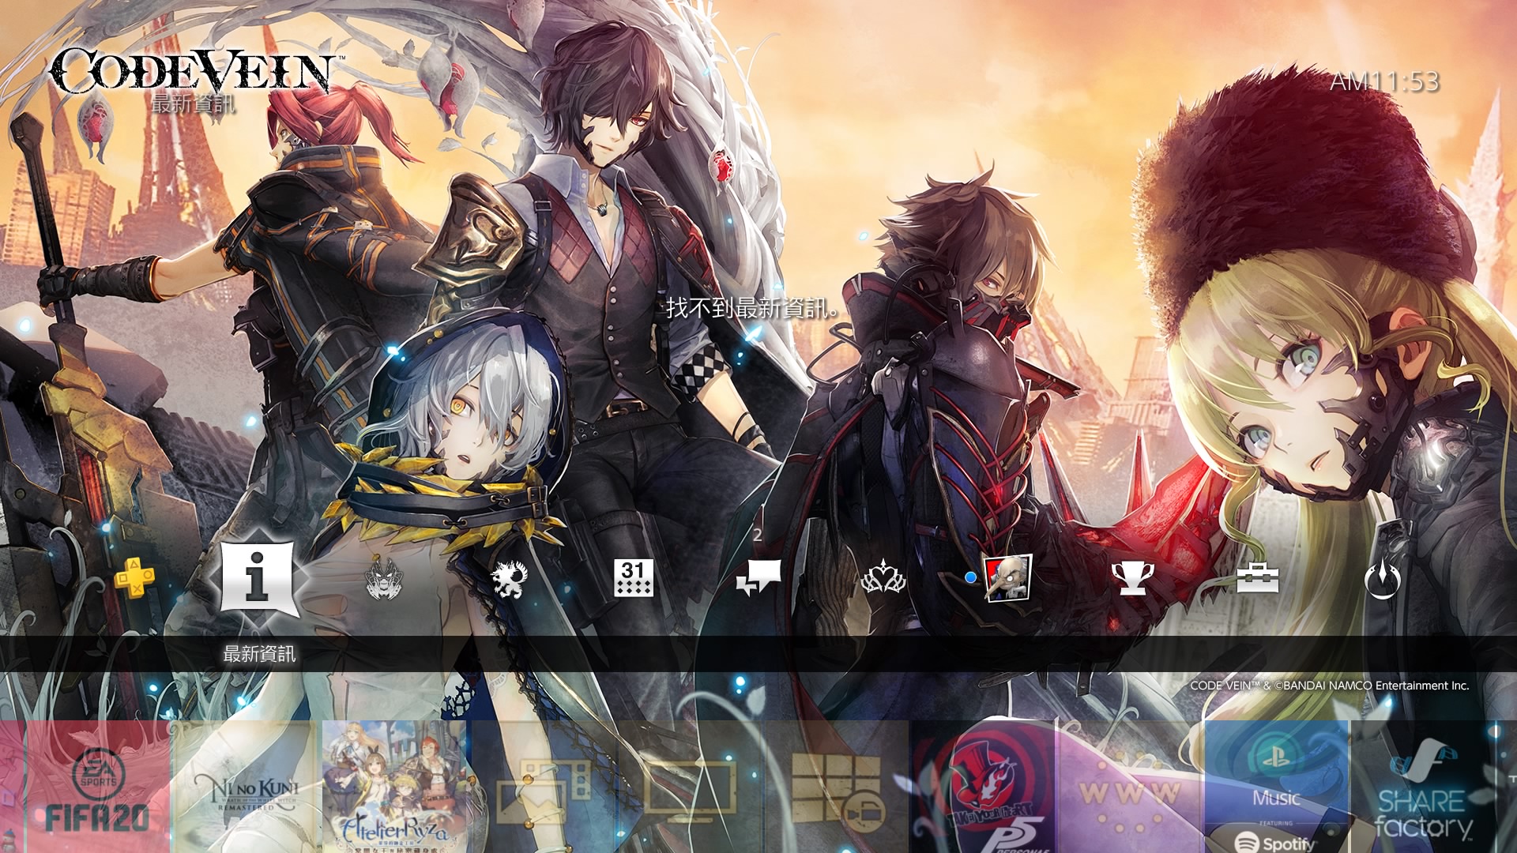The width and height of the screenshot is (1517, 853).
Task: Open Messages speech-bubble icon
Action: 757,579
